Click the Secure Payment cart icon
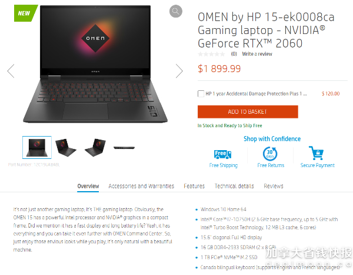353x275 pixels. [x=317, y=153]
